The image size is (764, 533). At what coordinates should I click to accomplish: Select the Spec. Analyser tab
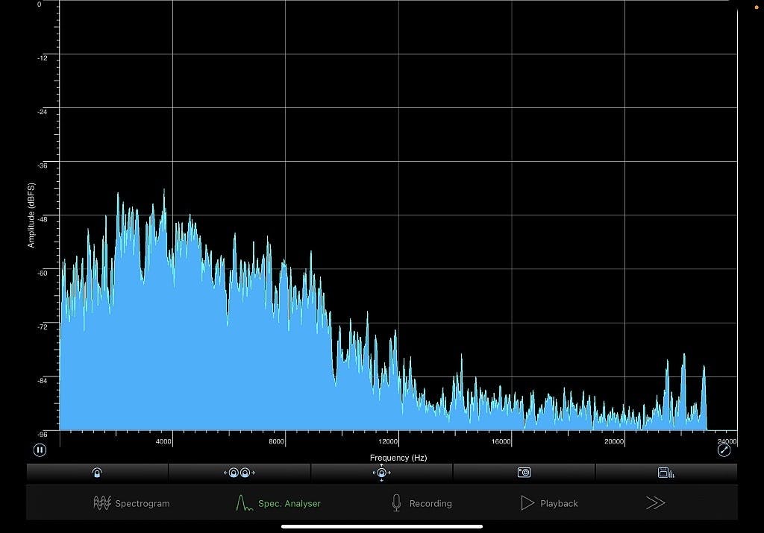[278, 503]
